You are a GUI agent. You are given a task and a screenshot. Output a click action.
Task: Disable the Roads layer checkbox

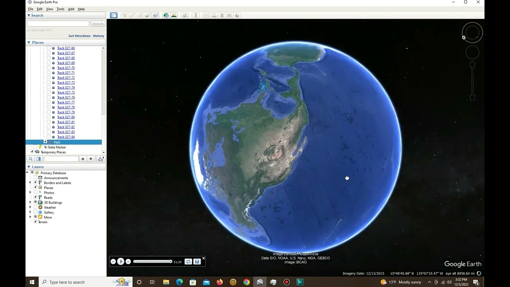[35, 197]
